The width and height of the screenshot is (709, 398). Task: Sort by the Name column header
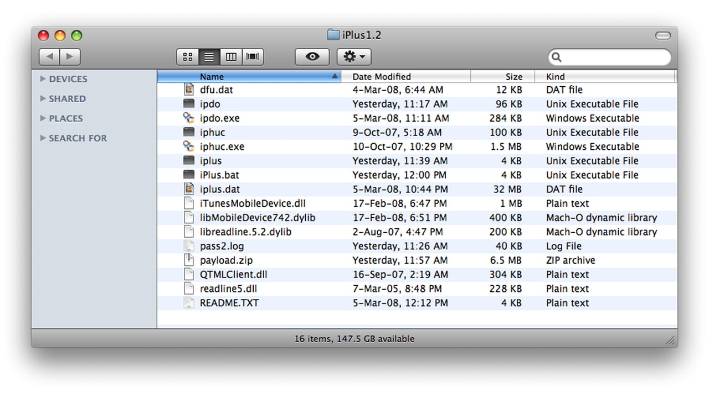coord(249,76)
